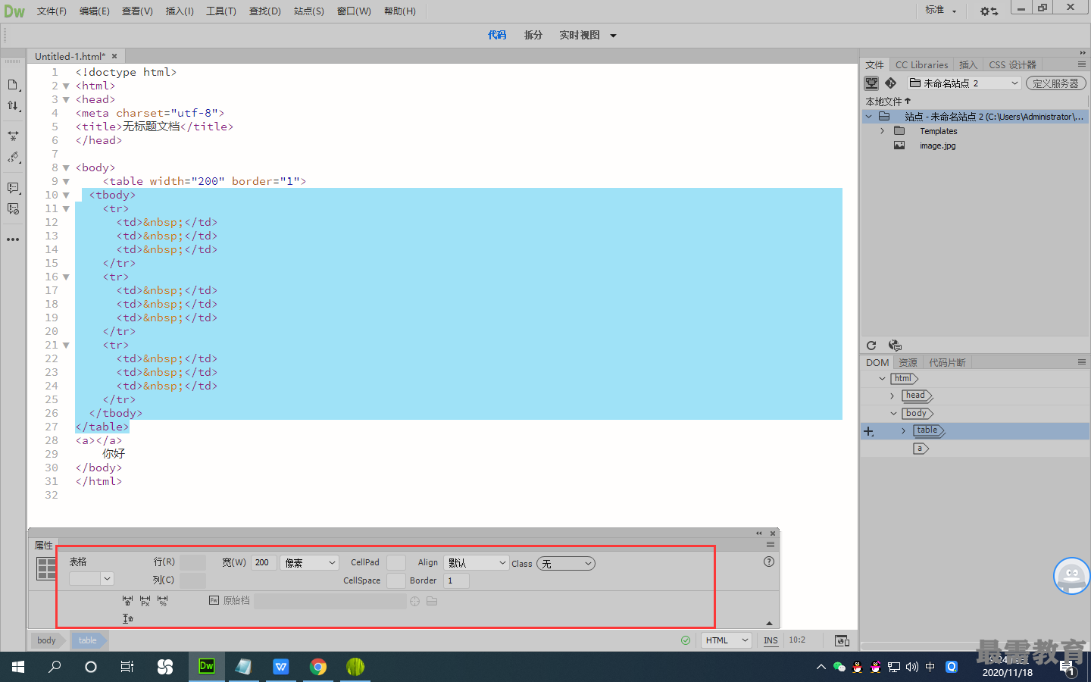This screenshot has width=1091, height=682.
Task: Open Chrome from the taskbar
Action: click(318, 667)
